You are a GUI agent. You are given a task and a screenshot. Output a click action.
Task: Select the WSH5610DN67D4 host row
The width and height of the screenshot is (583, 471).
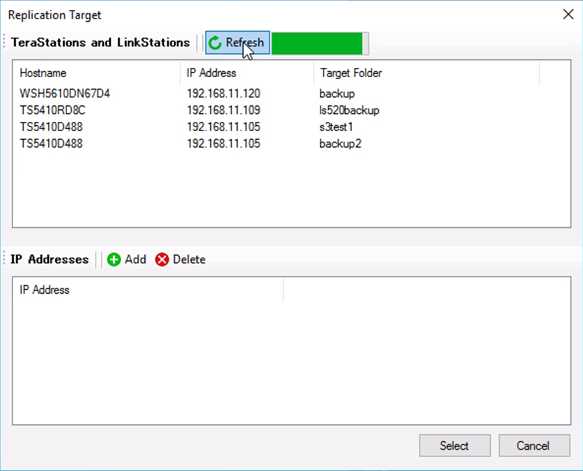coord(65,94)
